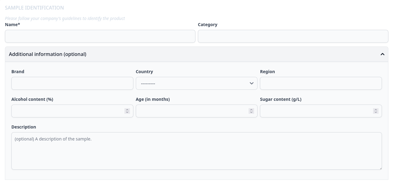Click the Category input field
Viewport: 393px width, 182px height.
click(293, 36)
